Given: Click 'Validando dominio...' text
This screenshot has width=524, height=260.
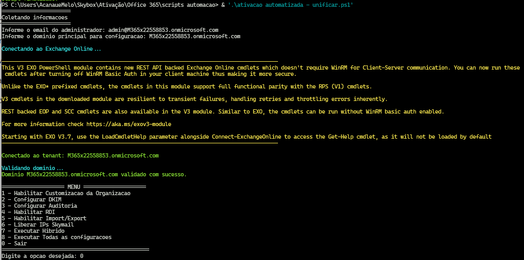Looking at the screenshot, I should coord(32,168).
